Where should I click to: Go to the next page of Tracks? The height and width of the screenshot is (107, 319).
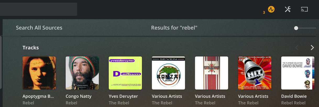tap(312, 47)
